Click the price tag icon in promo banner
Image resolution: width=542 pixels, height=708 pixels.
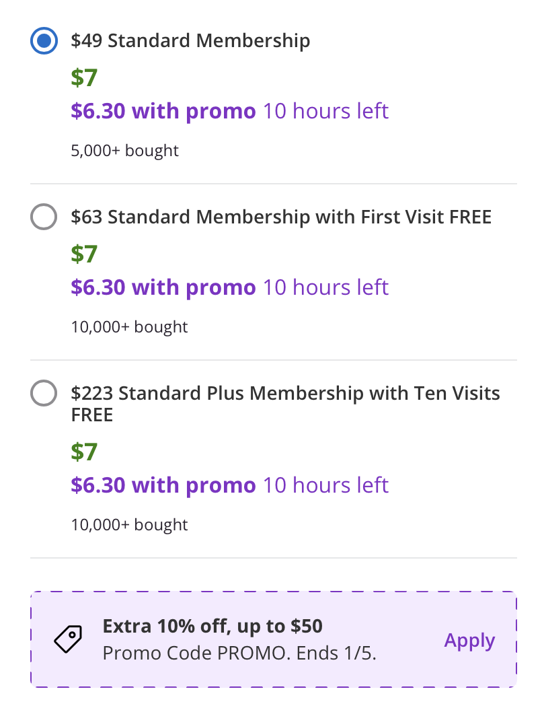click(x=68, y=639)
